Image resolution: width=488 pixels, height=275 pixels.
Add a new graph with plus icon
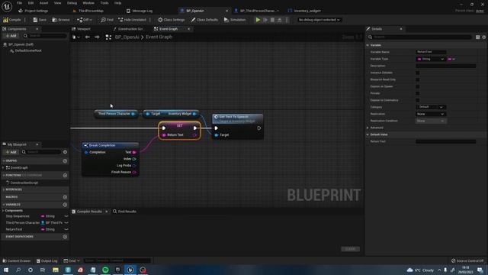pyautogui.click(x=65, y=161)
